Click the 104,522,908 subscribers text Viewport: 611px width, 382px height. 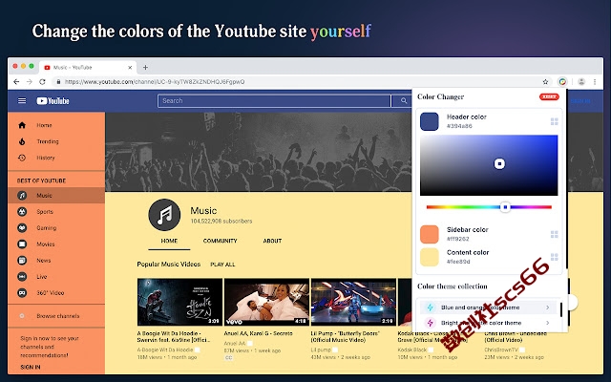tap(221, 221)
